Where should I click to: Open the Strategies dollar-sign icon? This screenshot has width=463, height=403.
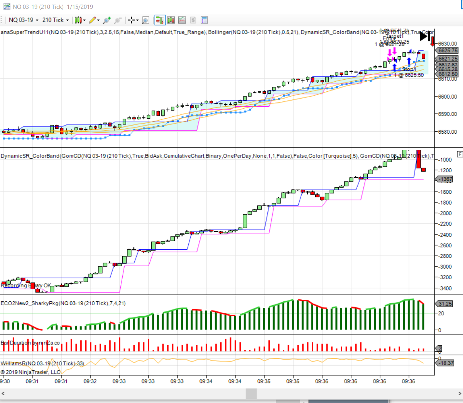pos(193,20)
